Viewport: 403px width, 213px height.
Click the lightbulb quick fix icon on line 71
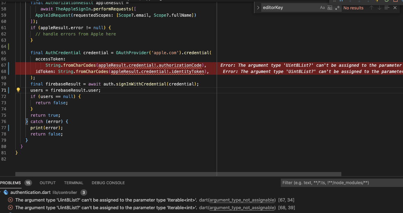click(x=18, y=90)
